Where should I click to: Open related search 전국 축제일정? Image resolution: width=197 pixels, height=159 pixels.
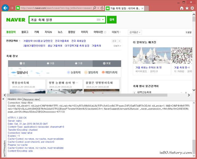tap(78, 41)
